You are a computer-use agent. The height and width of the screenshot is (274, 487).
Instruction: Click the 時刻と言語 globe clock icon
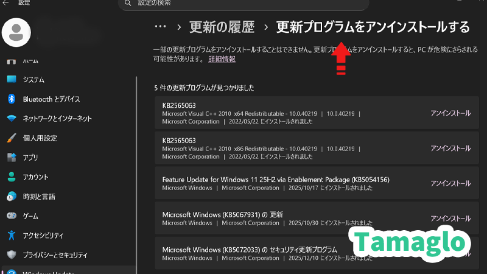pyautogui.click(x=11, y=197)
